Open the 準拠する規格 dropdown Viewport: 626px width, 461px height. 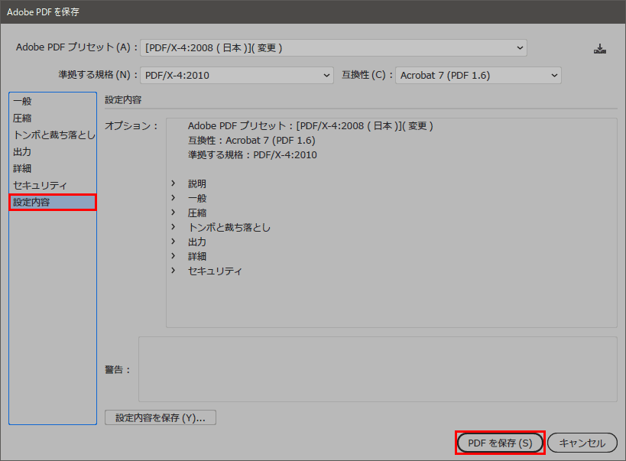237,75
